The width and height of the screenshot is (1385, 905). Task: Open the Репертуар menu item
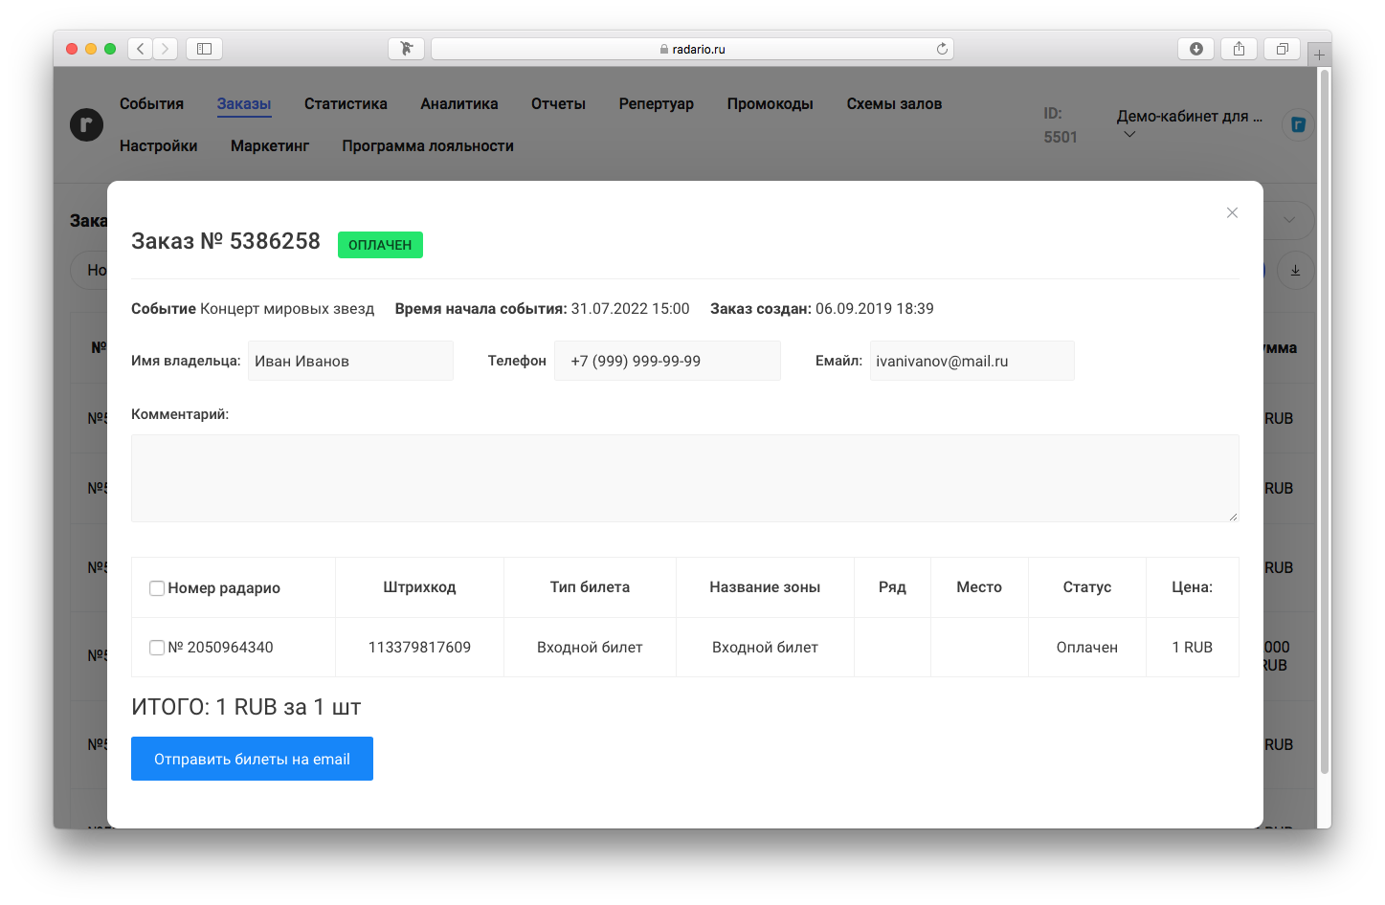click(x=656, y=103)
